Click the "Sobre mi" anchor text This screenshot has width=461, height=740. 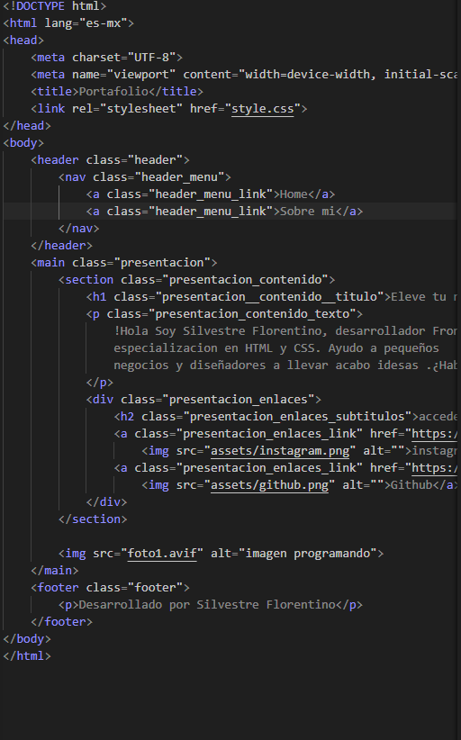point(307,212)
